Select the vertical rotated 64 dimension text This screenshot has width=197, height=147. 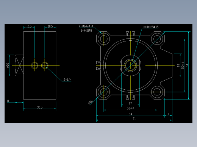187,65
